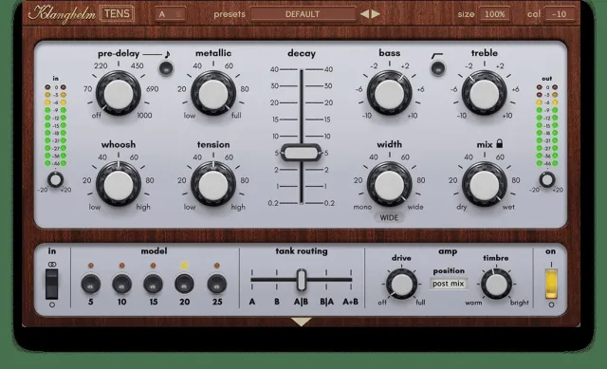Click the low-cut filter shape icon
607x369 pixels.
point(437,56)
